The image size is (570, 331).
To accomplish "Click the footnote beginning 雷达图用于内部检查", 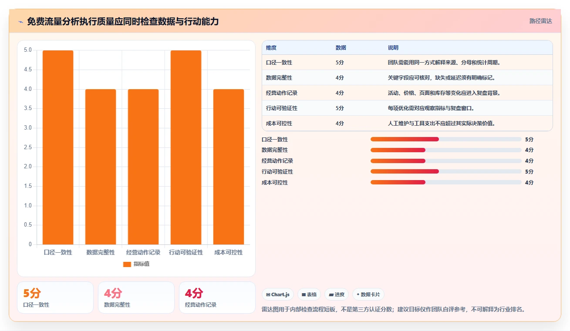I will coord(394,310).
